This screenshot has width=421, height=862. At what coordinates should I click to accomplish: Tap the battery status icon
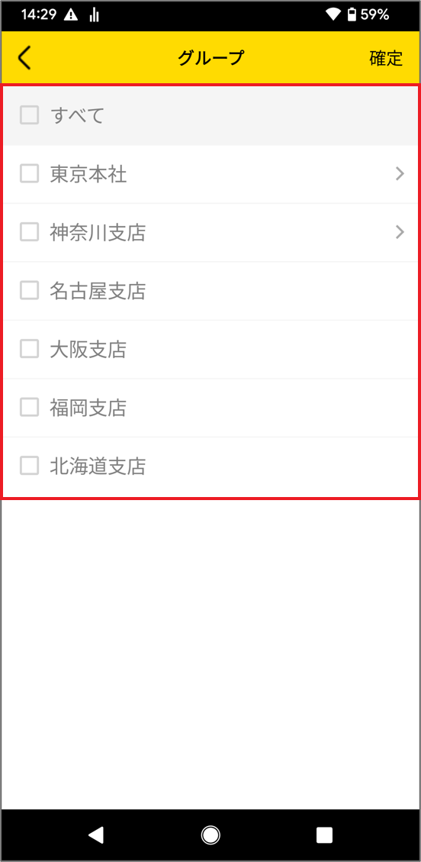tap(352, 15)
